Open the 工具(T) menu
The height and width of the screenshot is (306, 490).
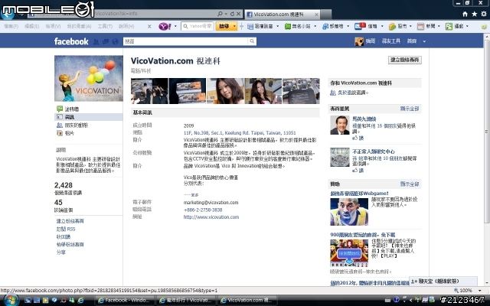pos(105,26)
